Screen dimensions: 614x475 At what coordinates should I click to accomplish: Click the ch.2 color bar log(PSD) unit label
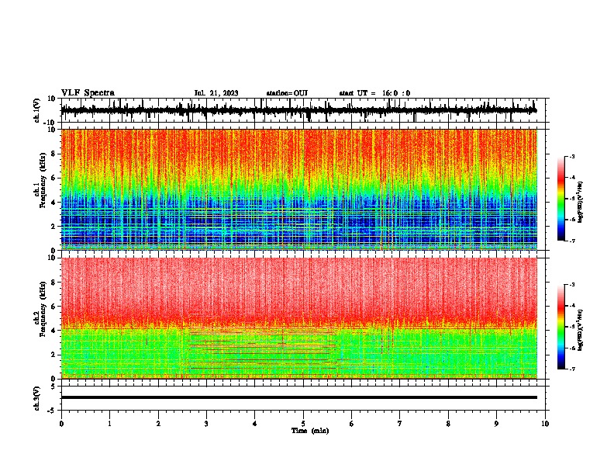tap(581, 330)
